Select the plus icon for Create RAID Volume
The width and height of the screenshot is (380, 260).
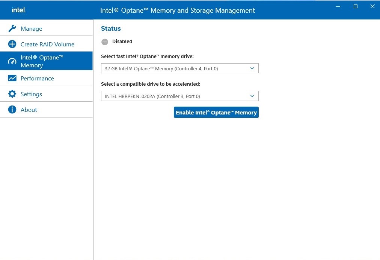(x=12, y=44)
